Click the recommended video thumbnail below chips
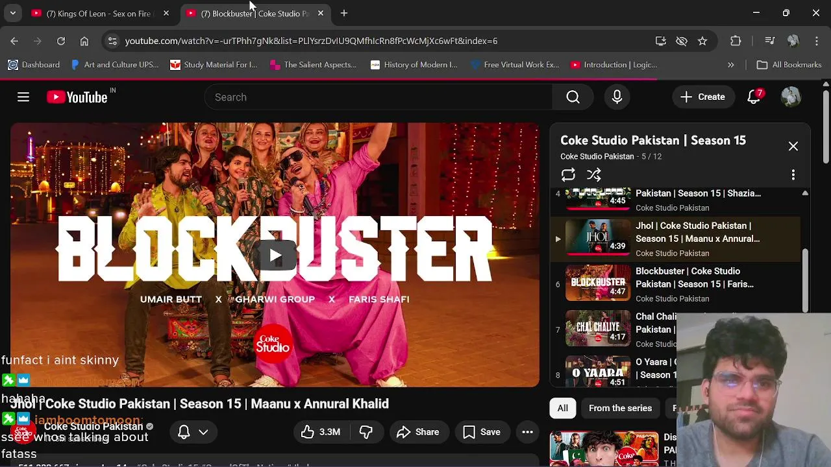 point(604,449)
